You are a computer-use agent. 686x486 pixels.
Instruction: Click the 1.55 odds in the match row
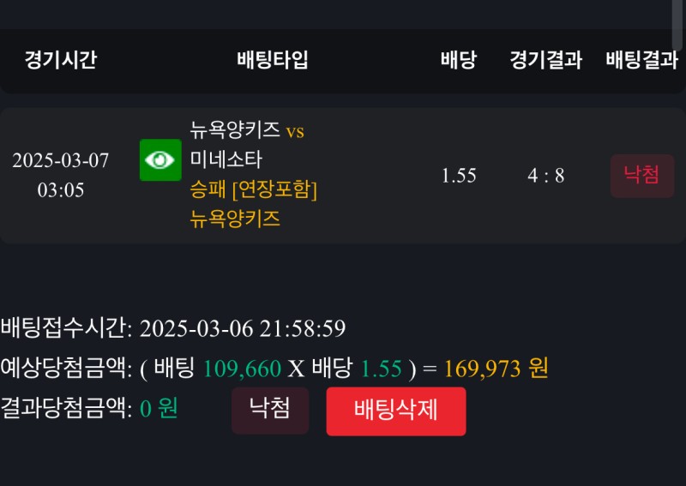click(459, 176)
